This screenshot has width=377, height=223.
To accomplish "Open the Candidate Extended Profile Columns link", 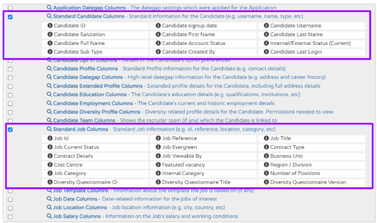I will click(98, 86).
